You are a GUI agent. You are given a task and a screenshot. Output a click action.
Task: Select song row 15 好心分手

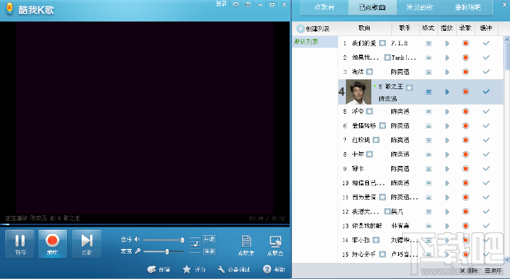[421, 254]
